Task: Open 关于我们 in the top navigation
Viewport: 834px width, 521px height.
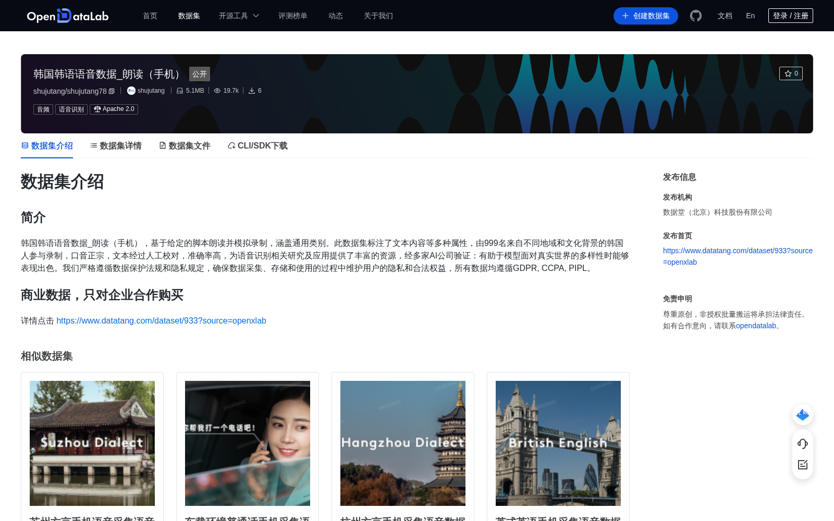Action: tap(378, 16)
